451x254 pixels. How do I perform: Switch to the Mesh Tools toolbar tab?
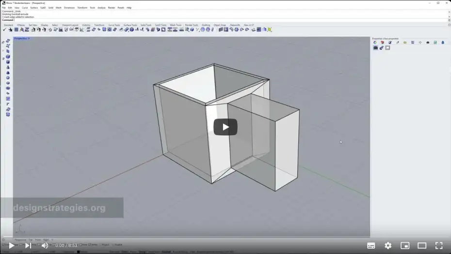176,25
